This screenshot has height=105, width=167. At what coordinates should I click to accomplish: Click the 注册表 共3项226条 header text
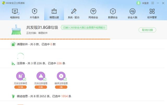click(x=41, y=63)
